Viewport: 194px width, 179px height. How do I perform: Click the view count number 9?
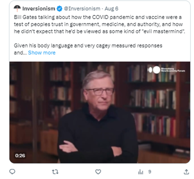click(x=150, y=172)
